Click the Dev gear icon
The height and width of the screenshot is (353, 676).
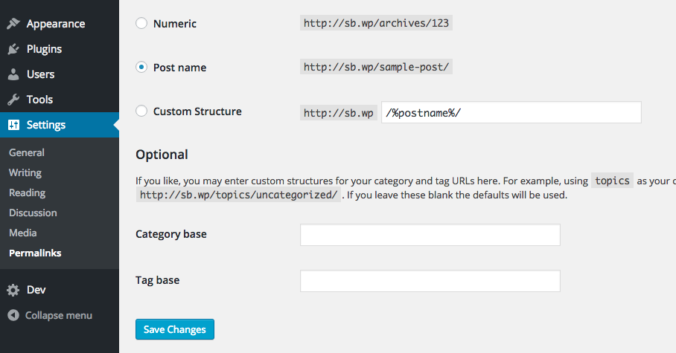point(13,290)
